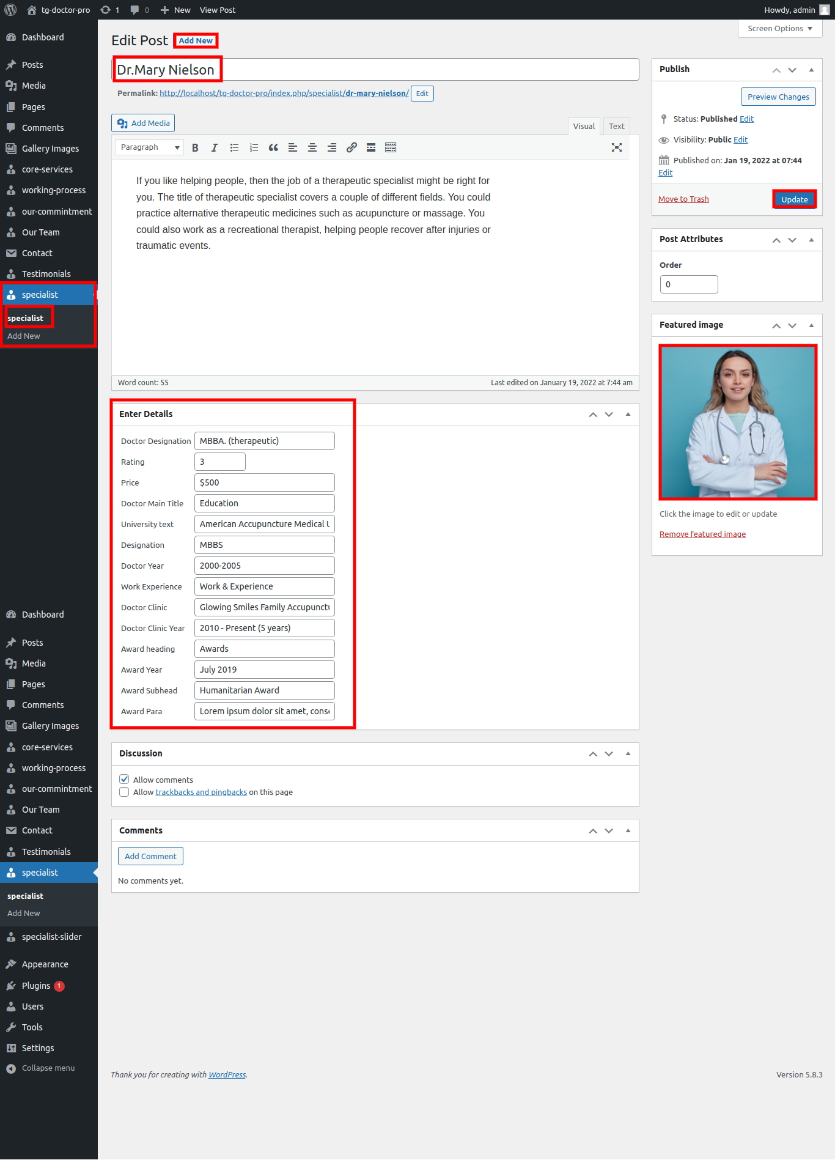The width and height of the screenshot is (835, 1160).
Task: Click the insert link toolbar icon
Action: tap(351, 148)
